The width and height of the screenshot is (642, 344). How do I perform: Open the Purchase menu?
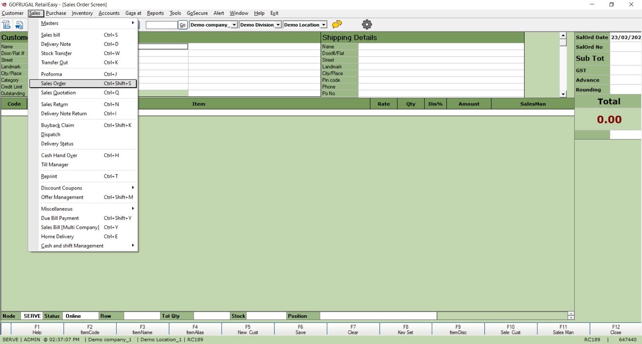(56, 13)
